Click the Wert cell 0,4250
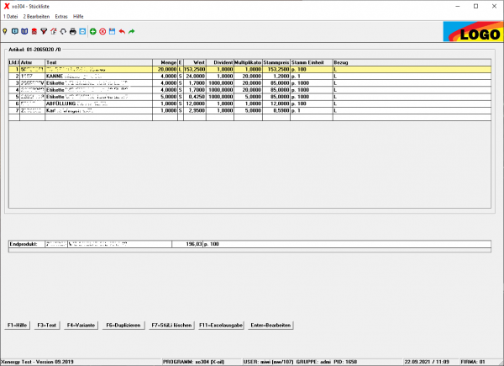 coord(195,97)
